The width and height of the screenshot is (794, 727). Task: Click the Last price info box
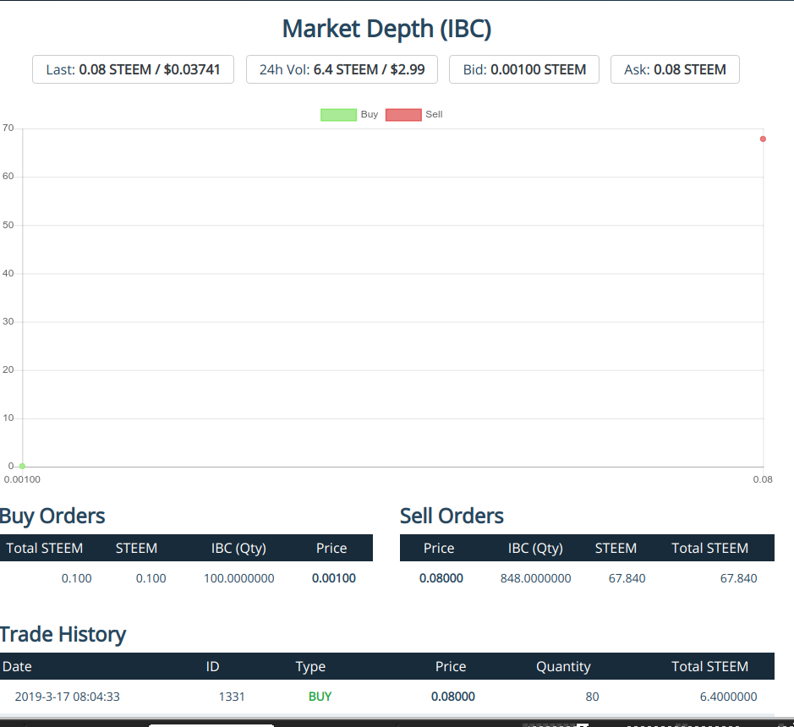click(133, 69)
